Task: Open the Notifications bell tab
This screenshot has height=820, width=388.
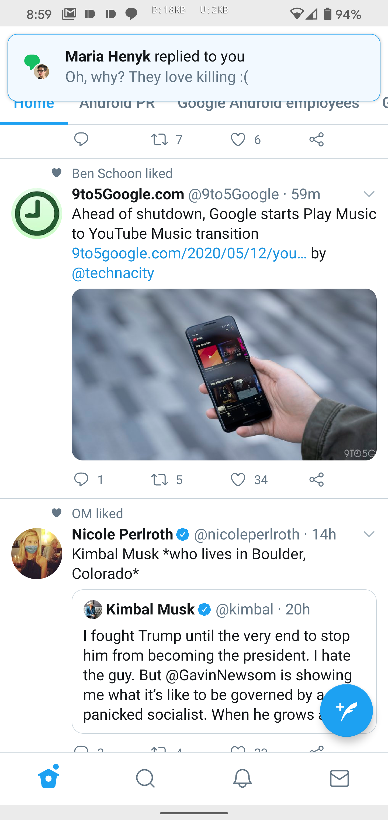Action: tap(242, 778)
